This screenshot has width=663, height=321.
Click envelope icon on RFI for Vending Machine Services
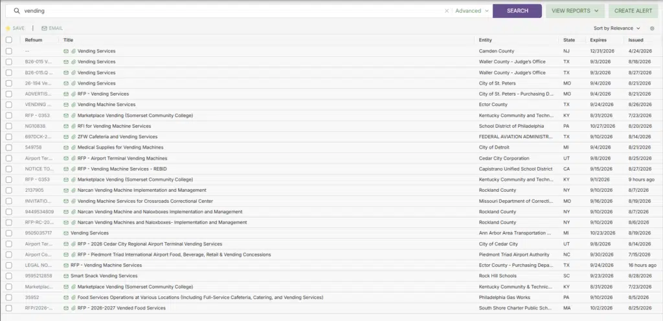(66, 126)
